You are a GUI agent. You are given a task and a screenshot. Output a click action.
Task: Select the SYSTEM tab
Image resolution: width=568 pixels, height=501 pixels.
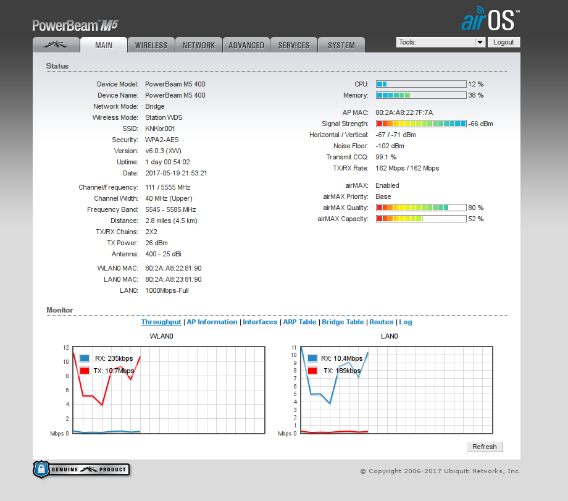[x=341, y=45]
